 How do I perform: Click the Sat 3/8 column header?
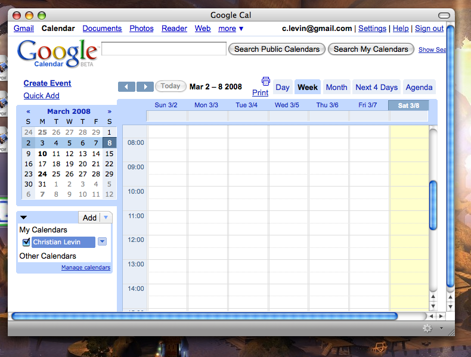pyautogui.click(x=408, y=105)
